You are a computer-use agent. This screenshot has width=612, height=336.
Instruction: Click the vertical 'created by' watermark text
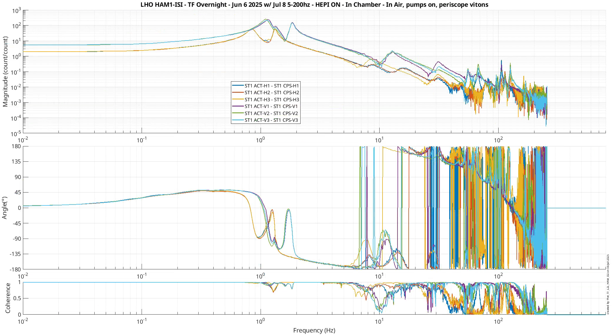point(608,284)
